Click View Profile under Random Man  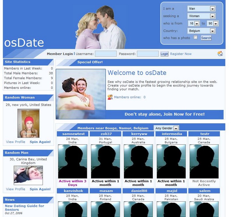[x=16, y=189]
